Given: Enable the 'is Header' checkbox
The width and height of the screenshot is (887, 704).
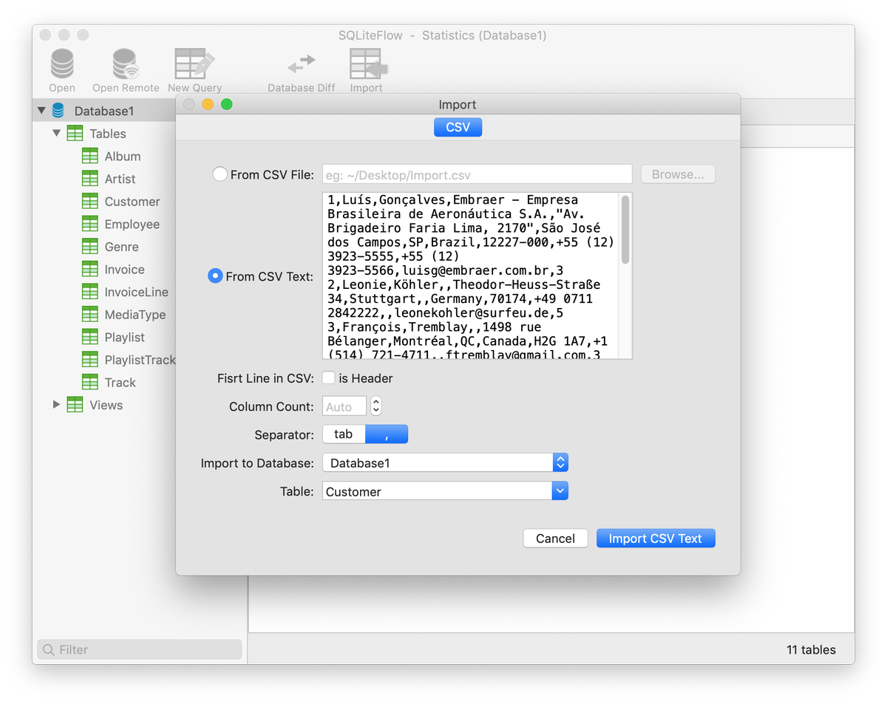Looking at the screenshot, I should coord(329,377).
